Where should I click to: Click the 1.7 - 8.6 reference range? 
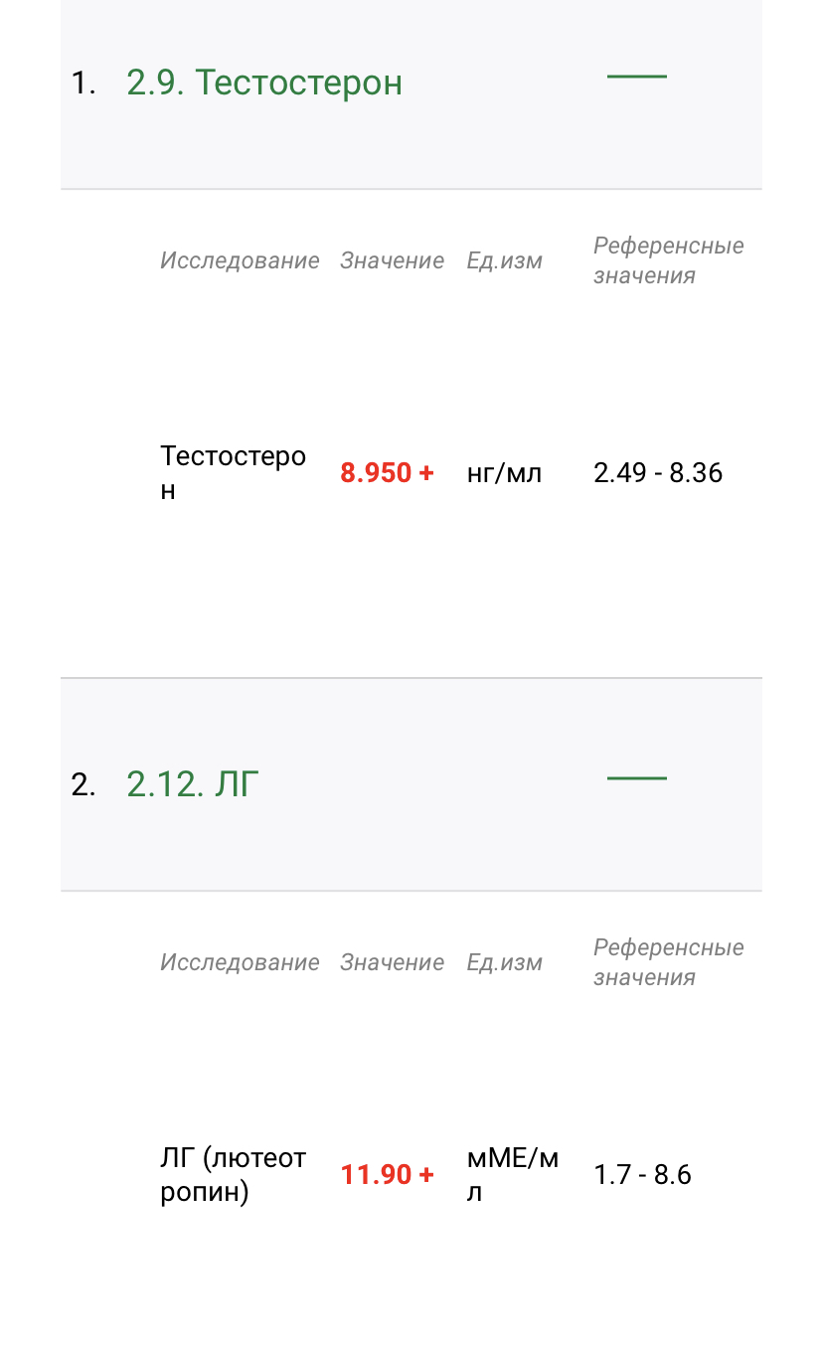point(642,1174)
